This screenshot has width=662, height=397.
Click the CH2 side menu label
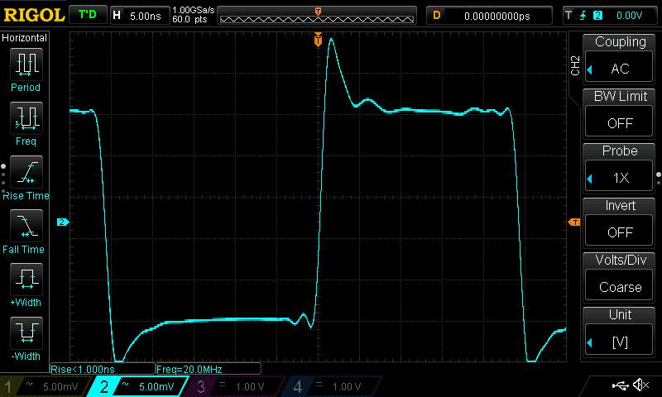pos(575,65)
